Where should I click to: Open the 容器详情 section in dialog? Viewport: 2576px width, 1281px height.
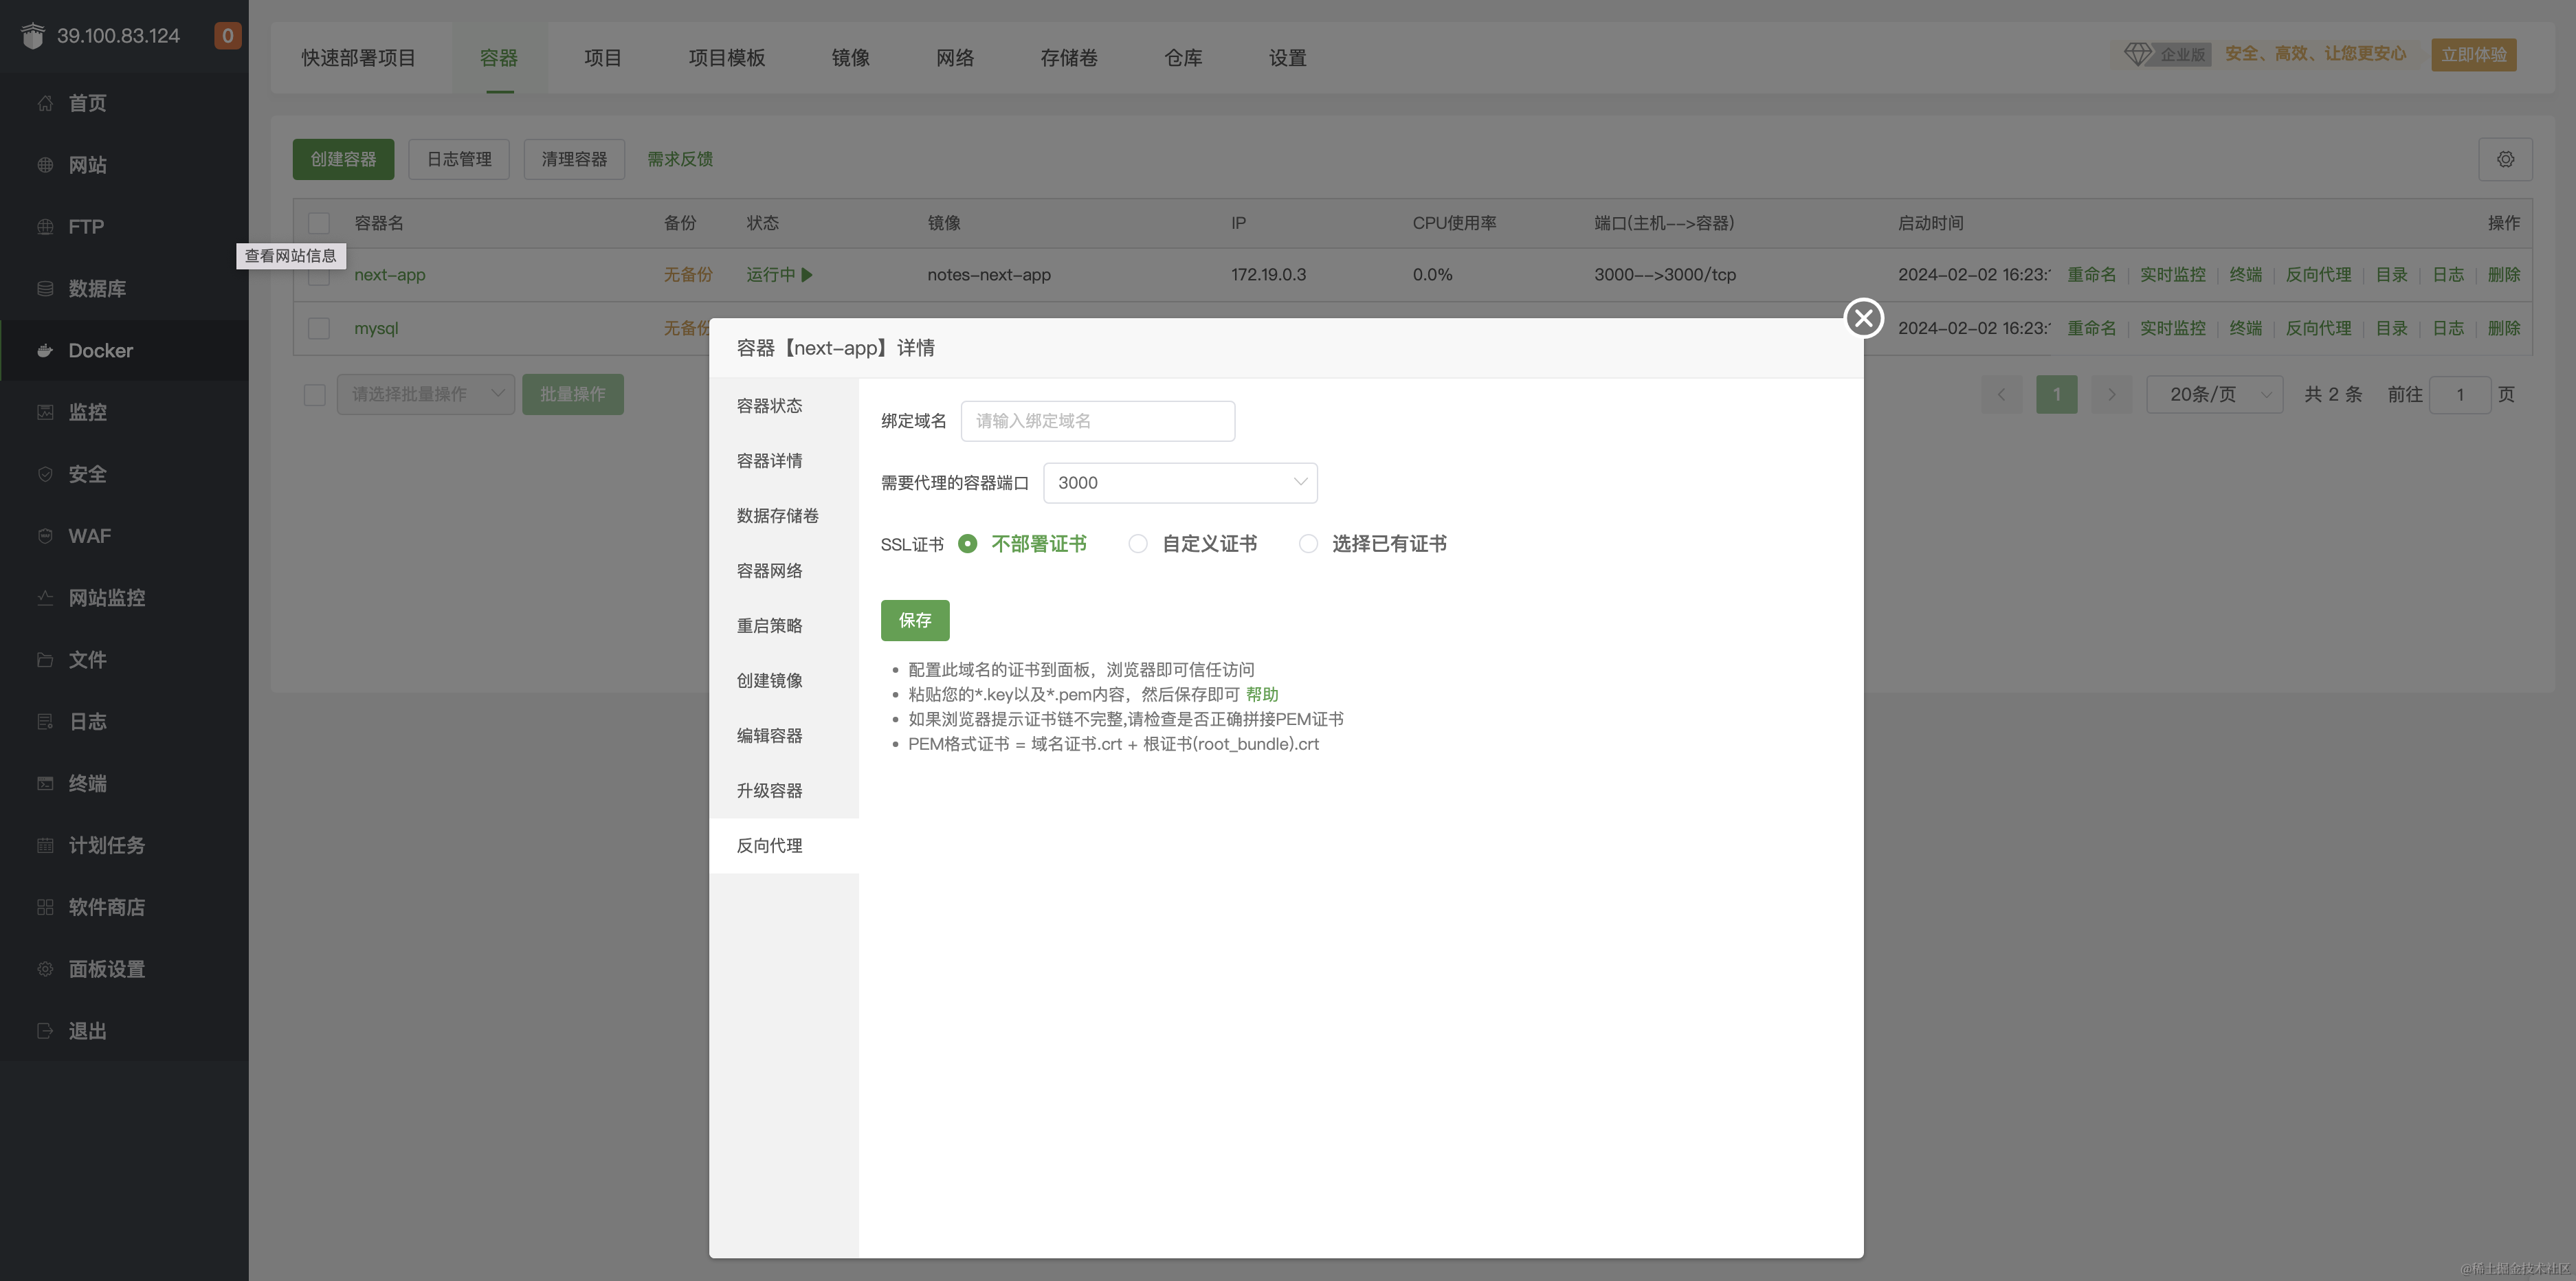pos(769,461)
